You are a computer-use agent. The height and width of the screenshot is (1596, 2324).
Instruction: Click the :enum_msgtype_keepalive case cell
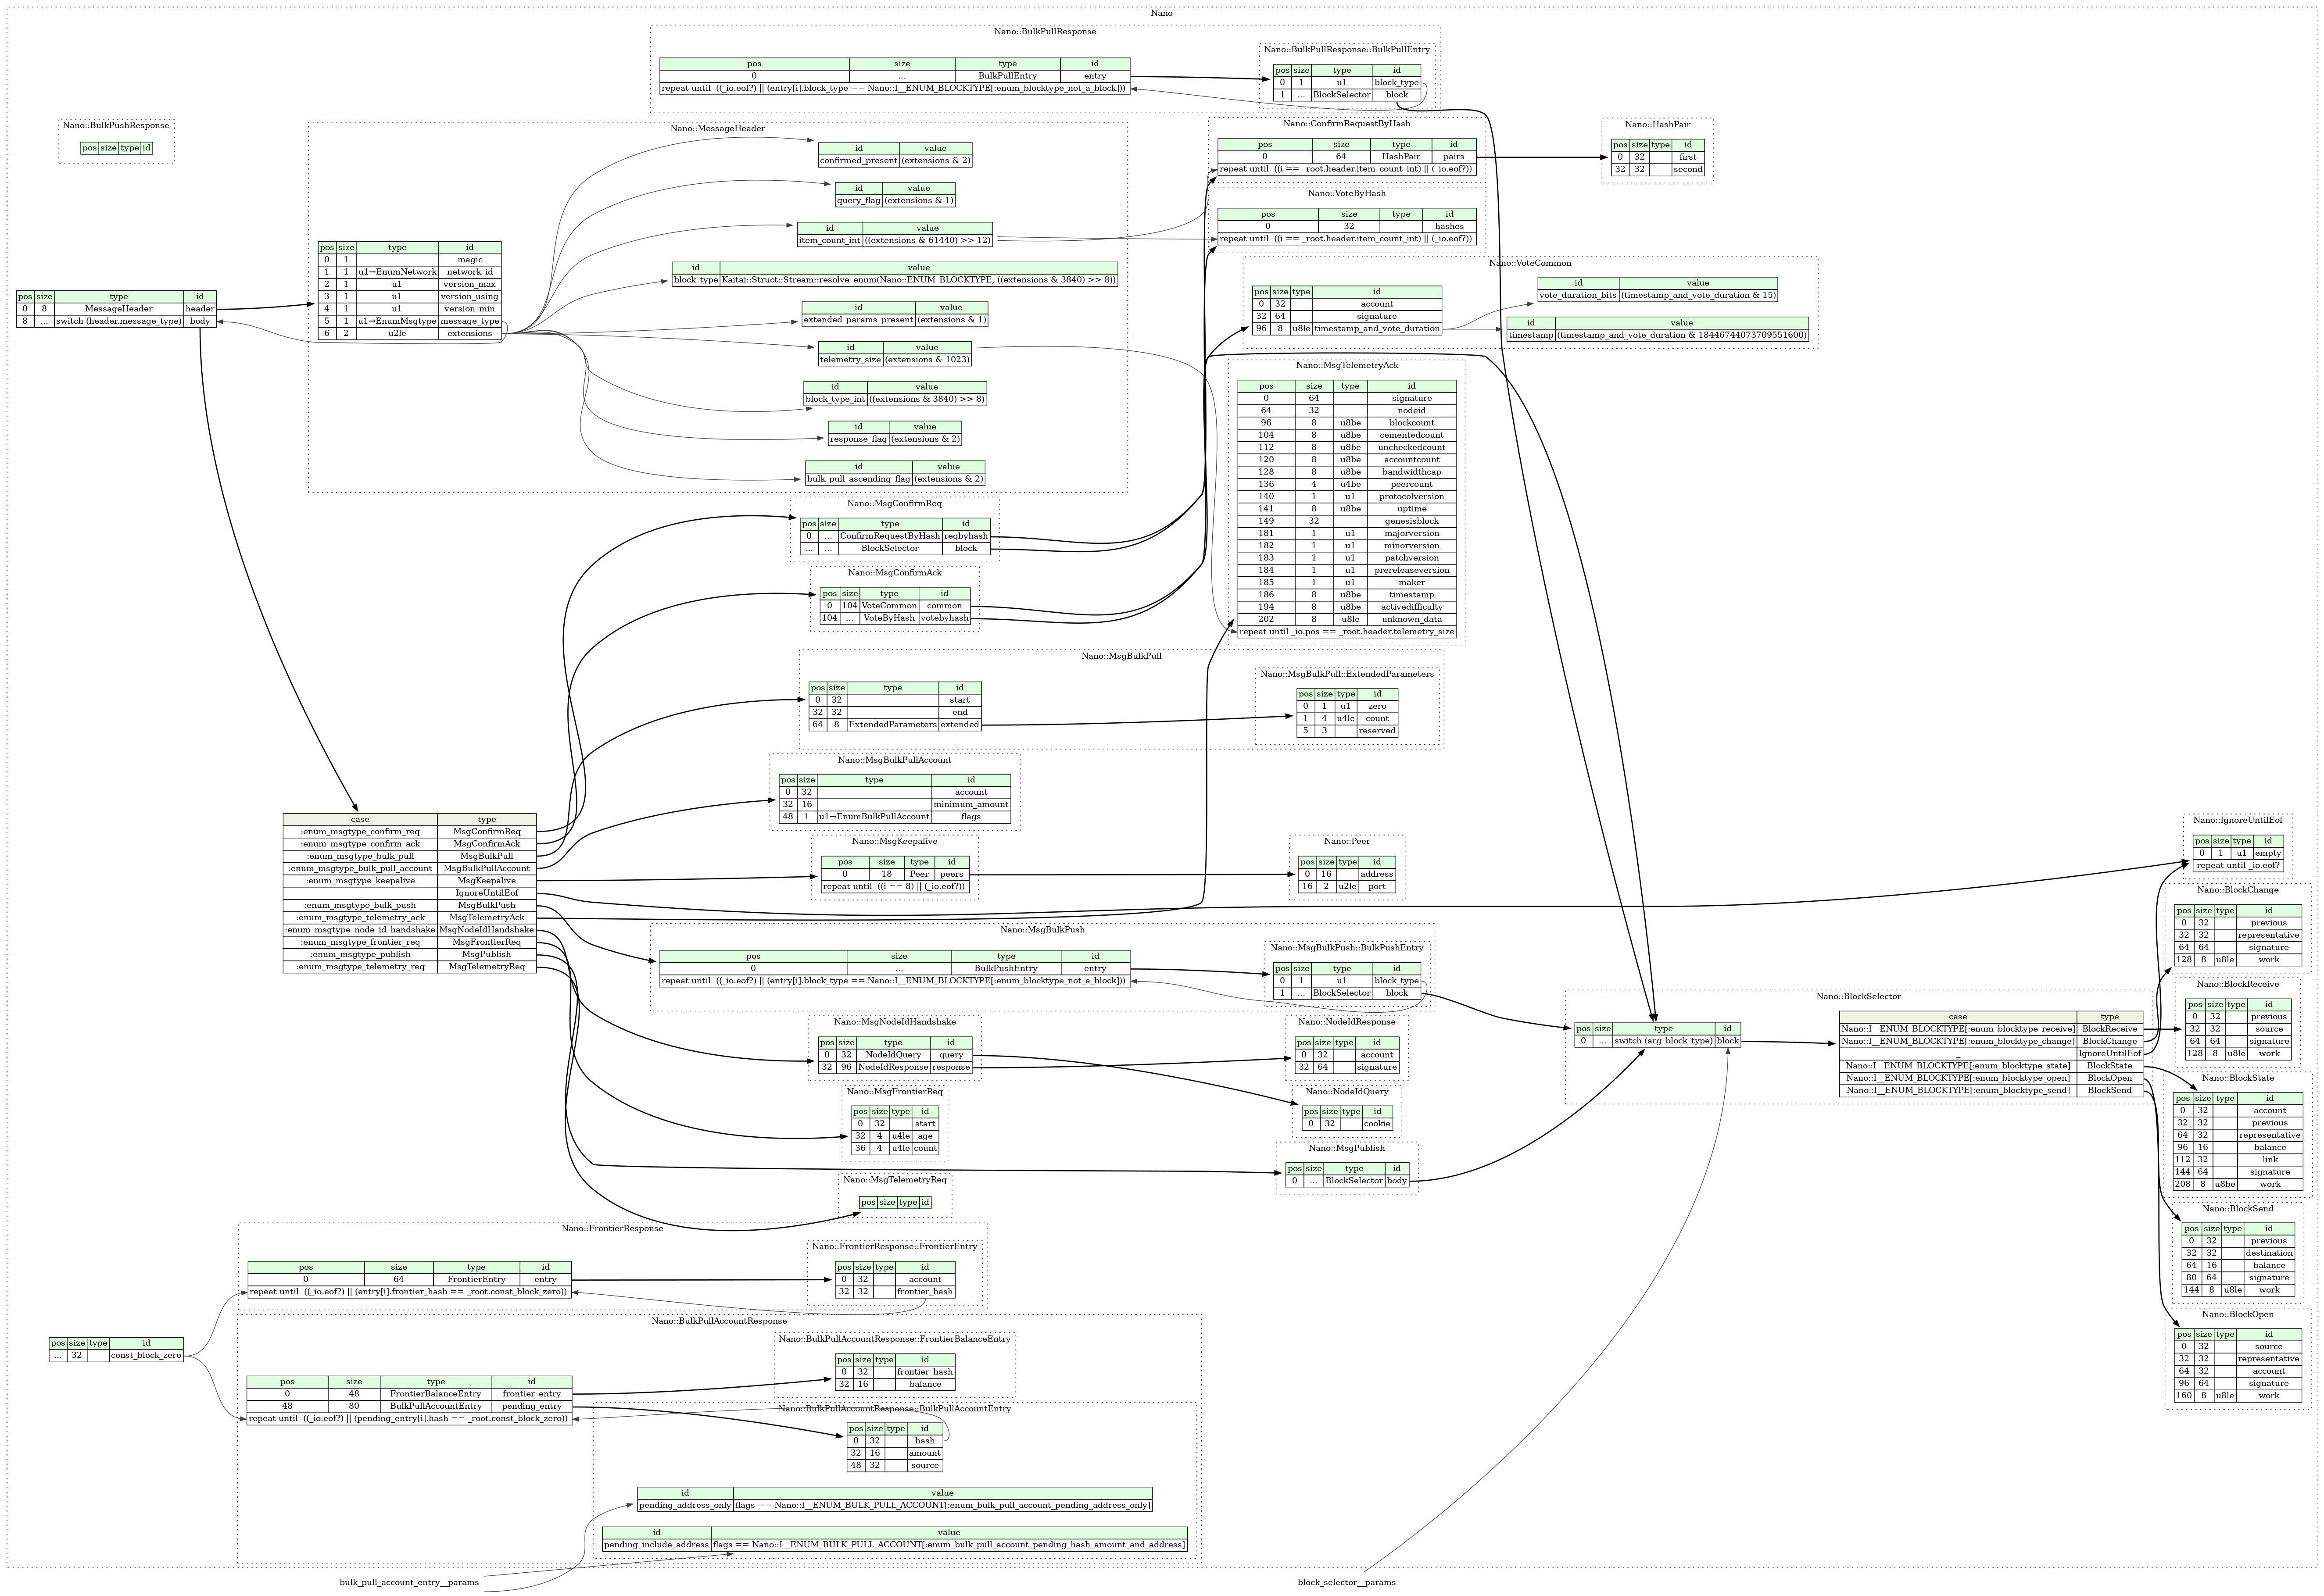(360, 881)
